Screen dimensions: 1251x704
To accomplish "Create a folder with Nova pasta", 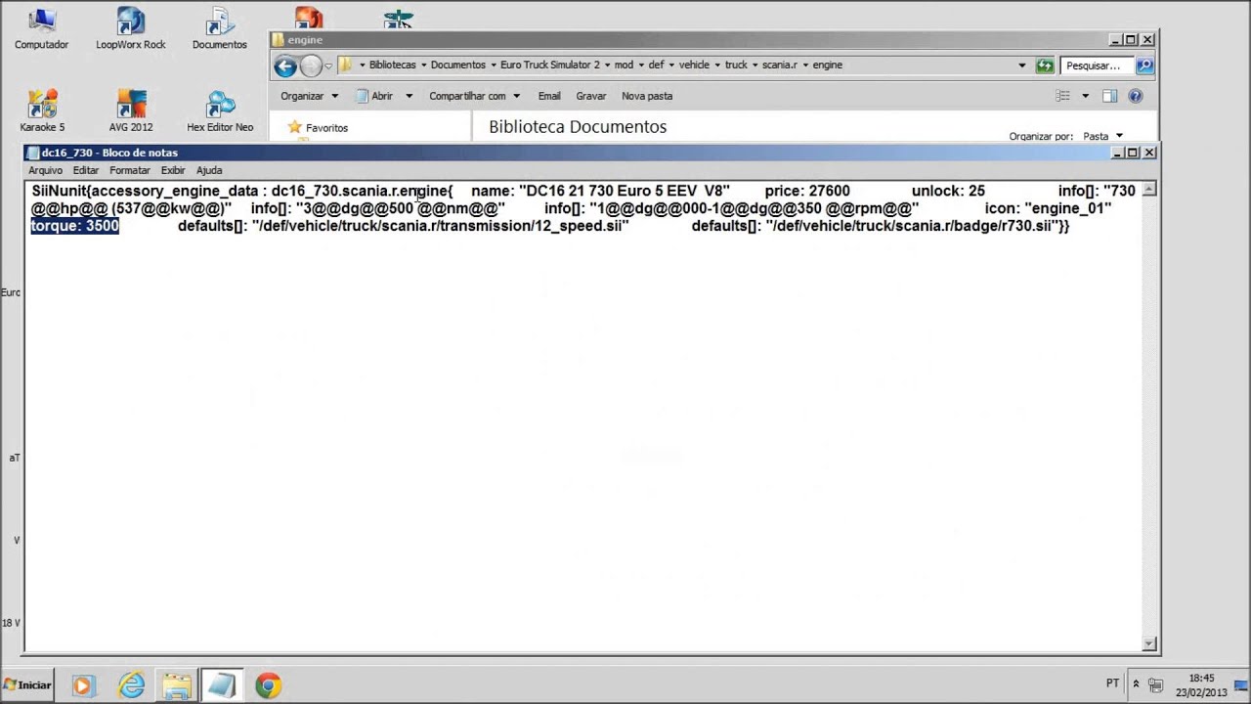I will pos(647,96).
